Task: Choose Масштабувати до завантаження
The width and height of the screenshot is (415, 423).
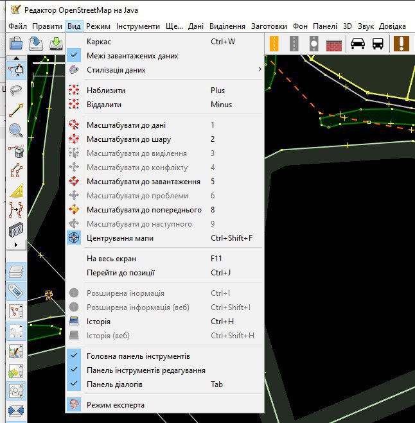Action: pyautogui.click(x=164, y=181)
